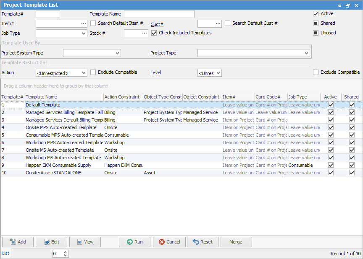Click the Item# input field
363x259 pixels.
[58, 23]
